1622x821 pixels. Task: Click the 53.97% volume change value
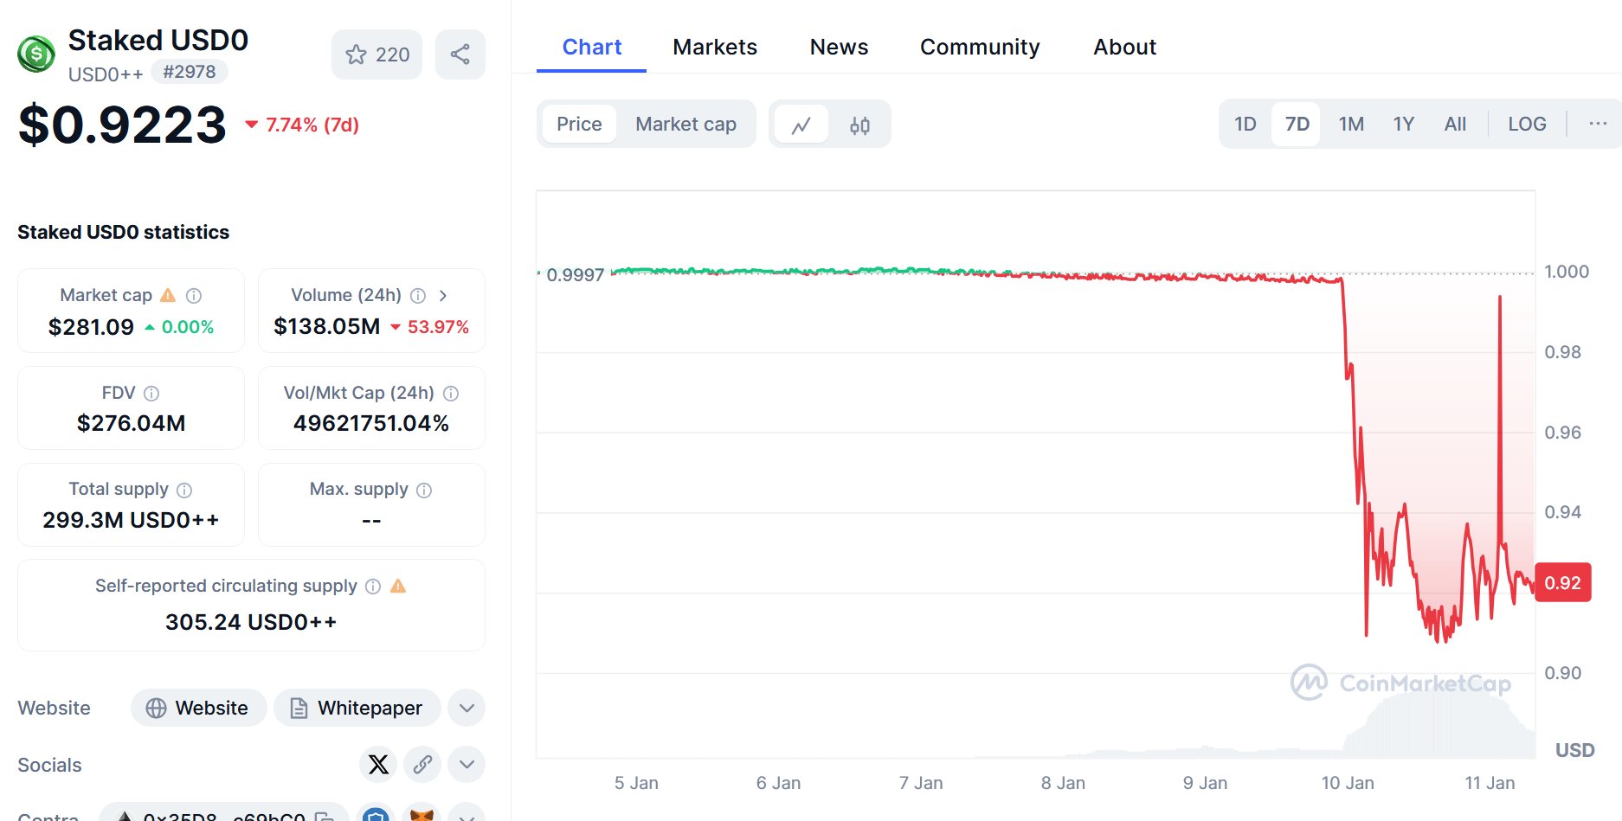click(x=438, y=327)
